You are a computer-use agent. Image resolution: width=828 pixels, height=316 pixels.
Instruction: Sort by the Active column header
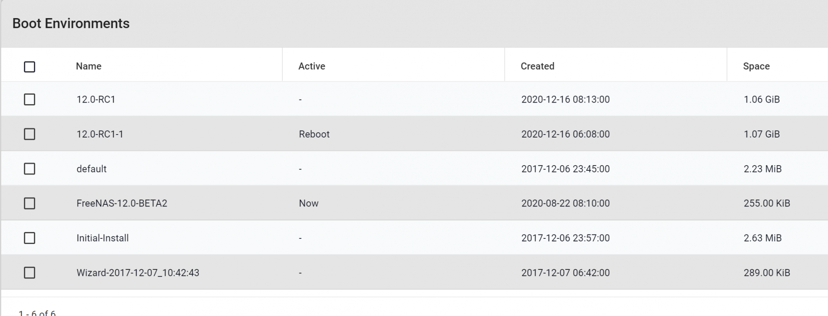click(x=312, y=66)
